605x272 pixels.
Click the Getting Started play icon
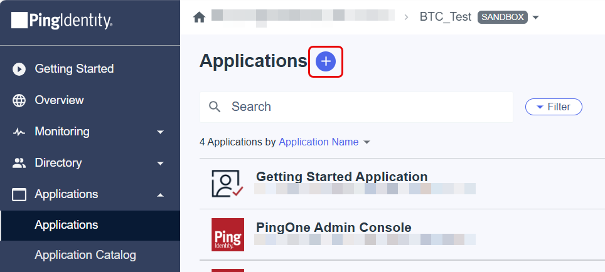point(19,70)
